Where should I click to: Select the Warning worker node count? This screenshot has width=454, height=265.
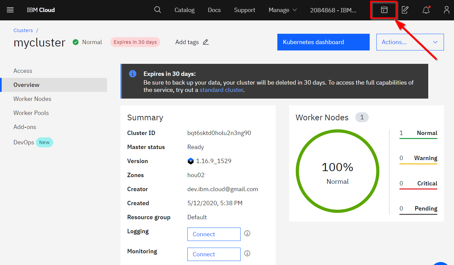[x=418, y=159]
